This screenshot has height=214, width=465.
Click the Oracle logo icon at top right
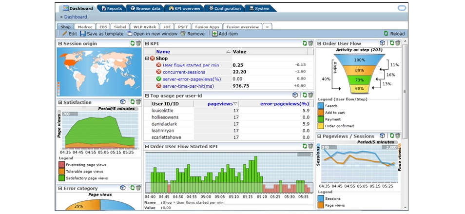(x=402, y=8)
